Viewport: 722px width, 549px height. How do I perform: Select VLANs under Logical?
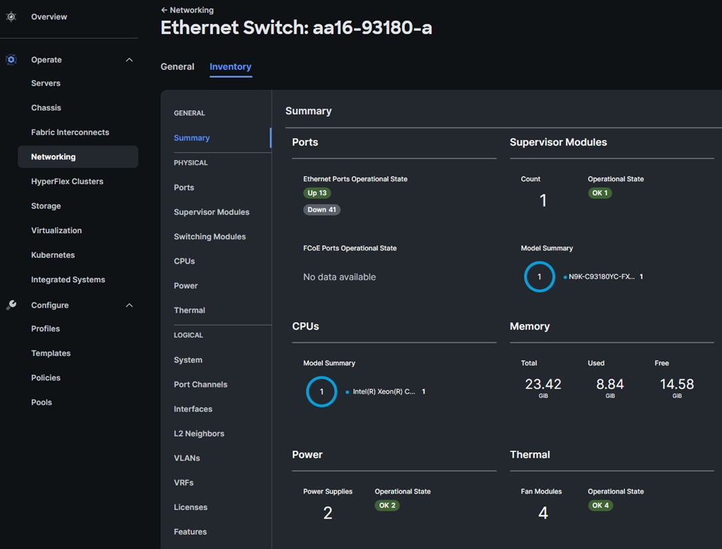pos(187,458)
